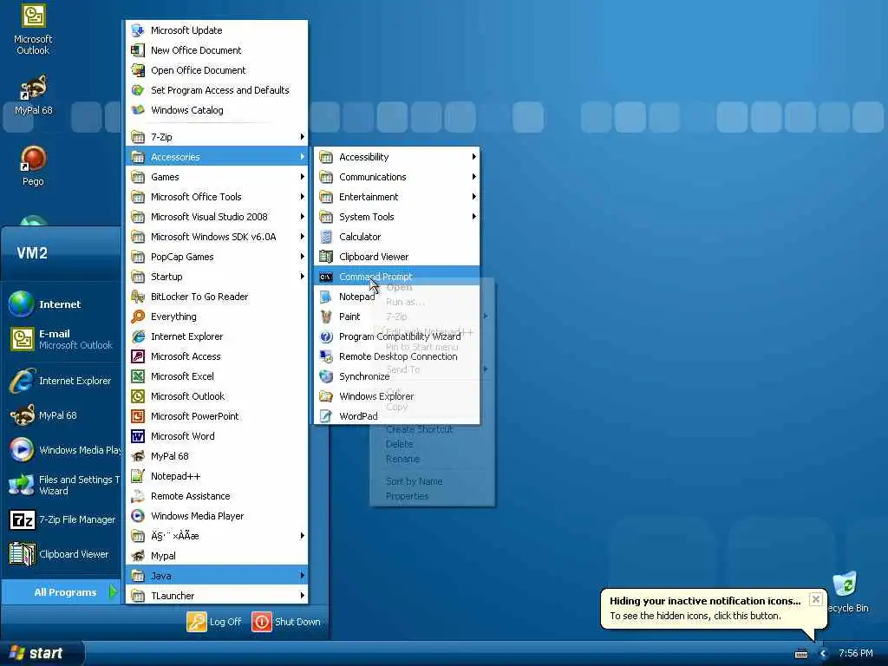Close the notification balloon tip
The width and height of the screenshot is (888, 666).
(x=815, y=599)
